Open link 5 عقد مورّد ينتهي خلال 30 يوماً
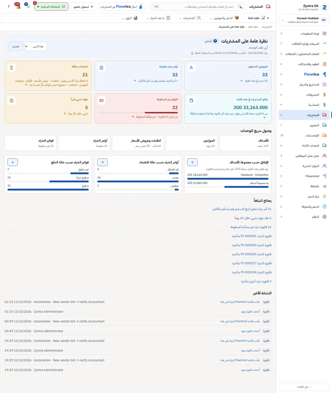332x393 pixels. click(x=253, y=218)
